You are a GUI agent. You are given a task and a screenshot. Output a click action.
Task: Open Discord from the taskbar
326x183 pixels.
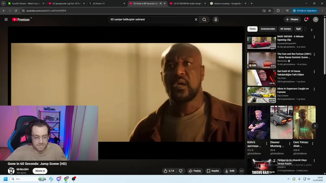coord(59,179)
